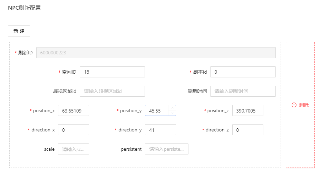321x171 pixels.
Task: Focus the position_x value field
Action: click(73, 110)
